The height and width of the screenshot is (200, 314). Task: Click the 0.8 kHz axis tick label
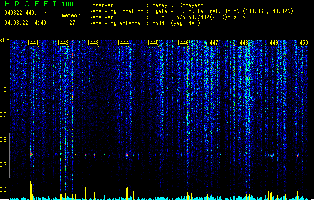(x=4, y=140)
